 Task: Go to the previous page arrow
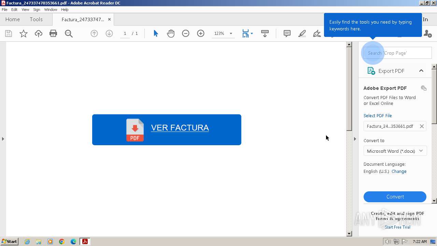pos(94,33)
